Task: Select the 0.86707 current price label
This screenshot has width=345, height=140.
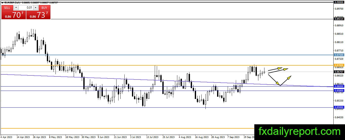Action: tap(339, 72)
